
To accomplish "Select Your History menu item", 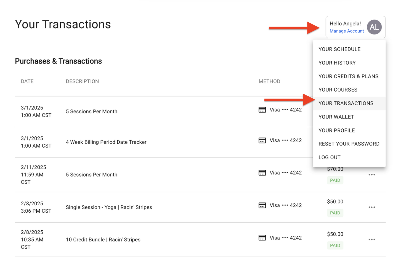I will tap(337, 63).
